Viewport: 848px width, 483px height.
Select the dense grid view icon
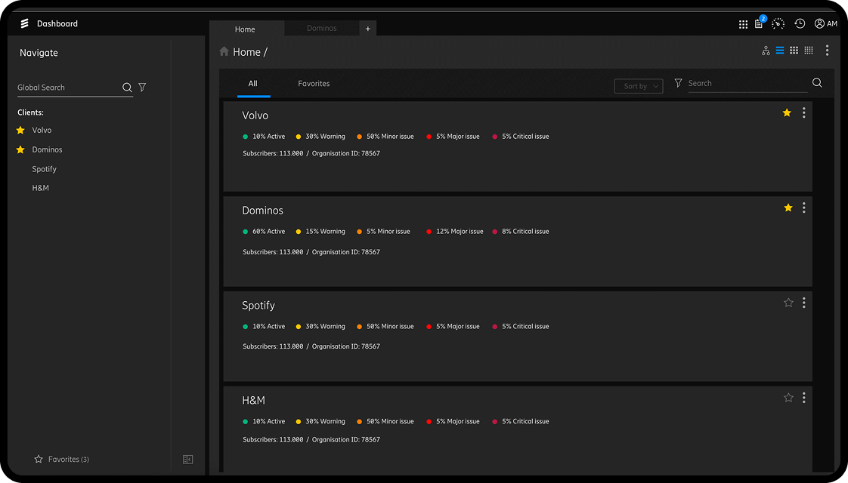tap(808, 50)
